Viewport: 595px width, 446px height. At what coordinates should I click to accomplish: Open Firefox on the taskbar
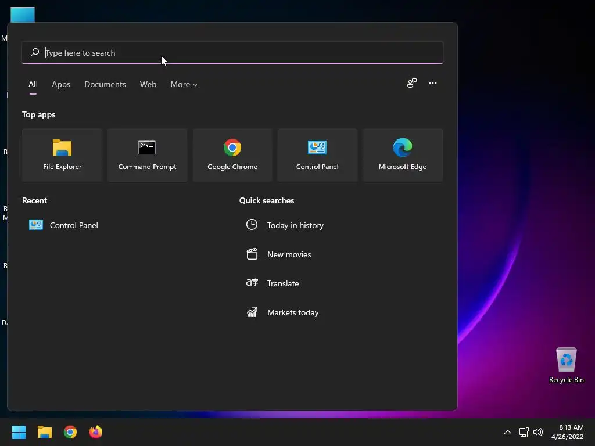coord(96,432)
